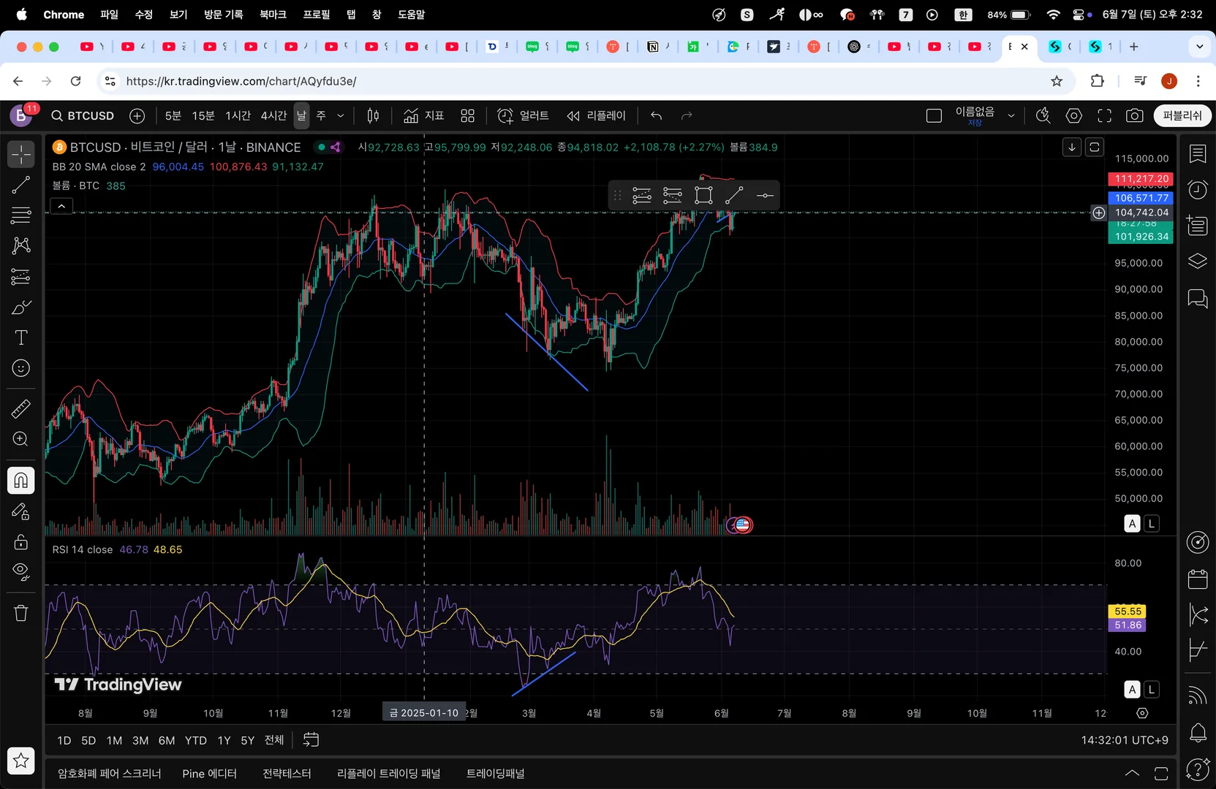Open the alerts clock panel

click(1198, 190)
